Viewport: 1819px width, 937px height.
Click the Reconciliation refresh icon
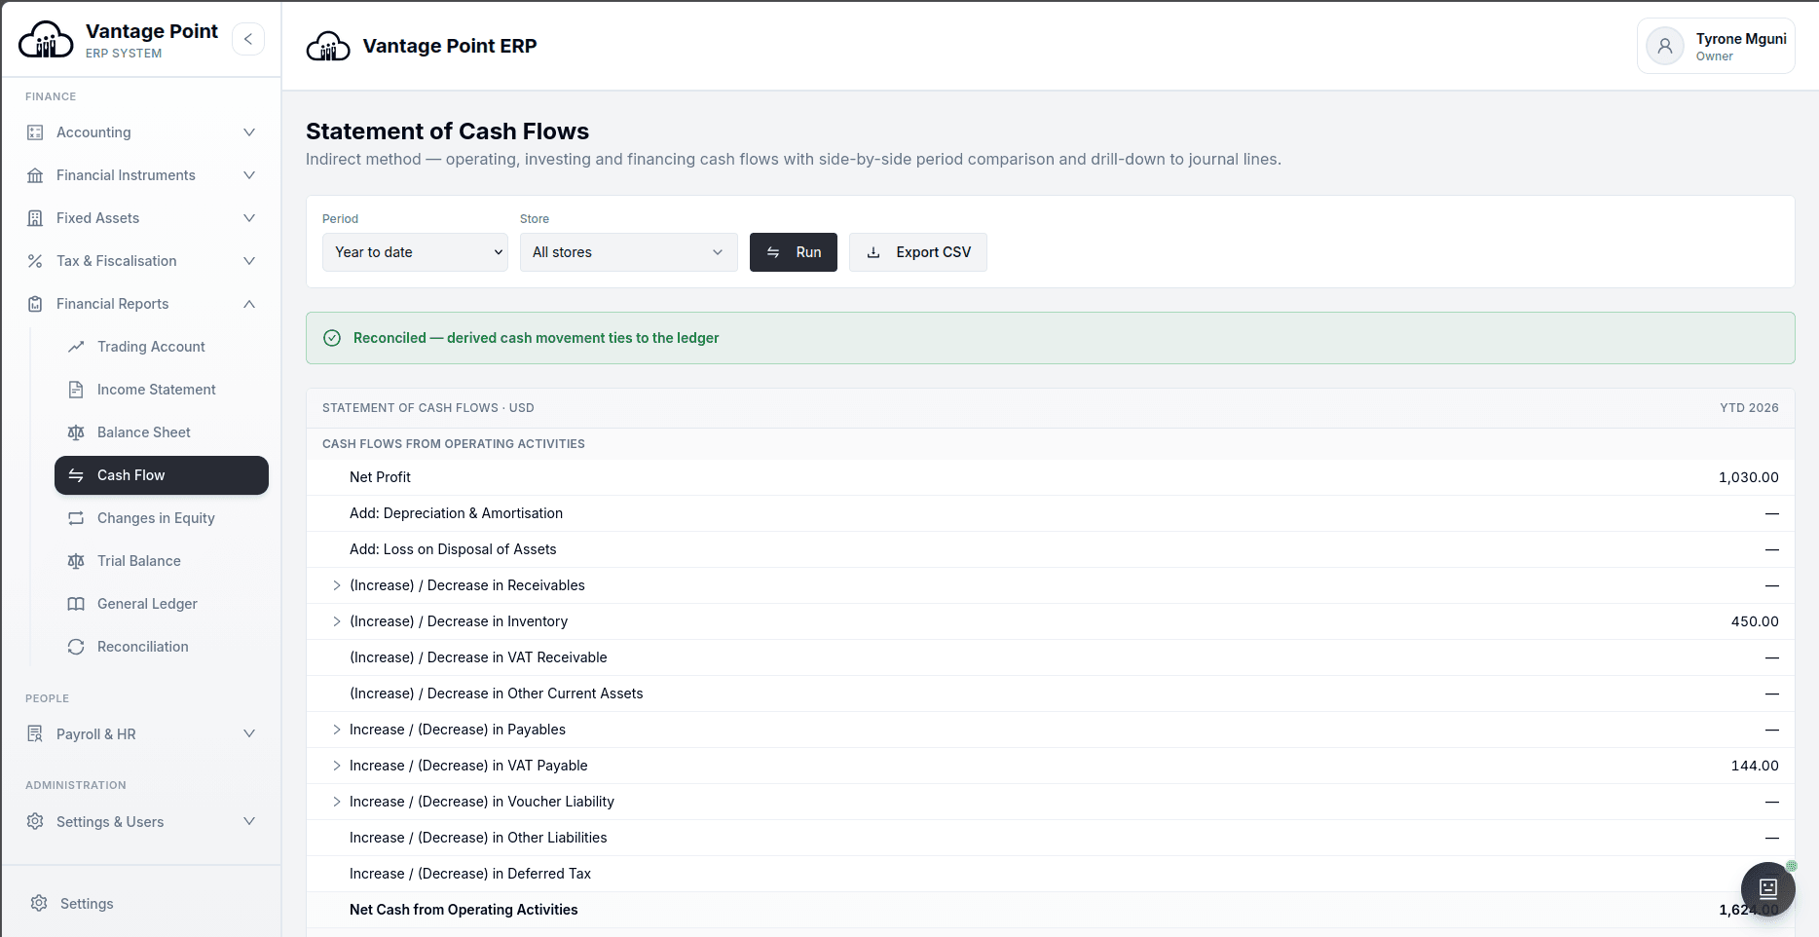(x=76, y=647)
